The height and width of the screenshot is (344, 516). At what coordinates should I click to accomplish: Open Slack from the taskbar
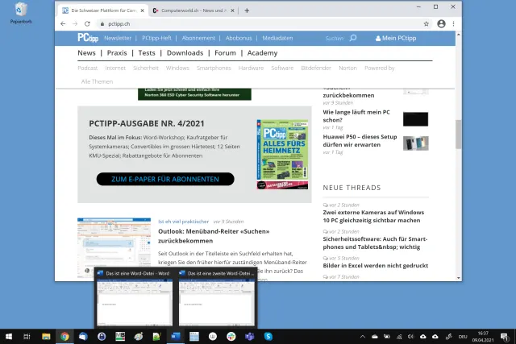pyautogui.click(x=231, y=337)
